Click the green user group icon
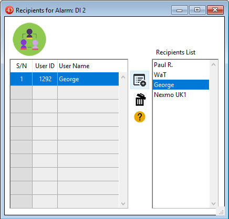 (x=29, y=39)
